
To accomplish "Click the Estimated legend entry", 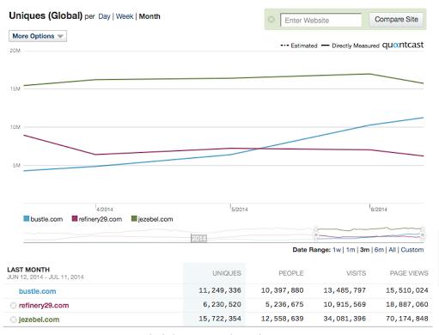I will (299, 46).
